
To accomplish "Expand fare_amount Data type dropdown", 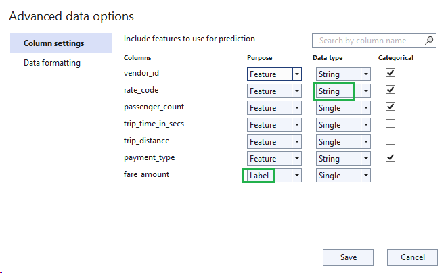I will pos(343,176).
